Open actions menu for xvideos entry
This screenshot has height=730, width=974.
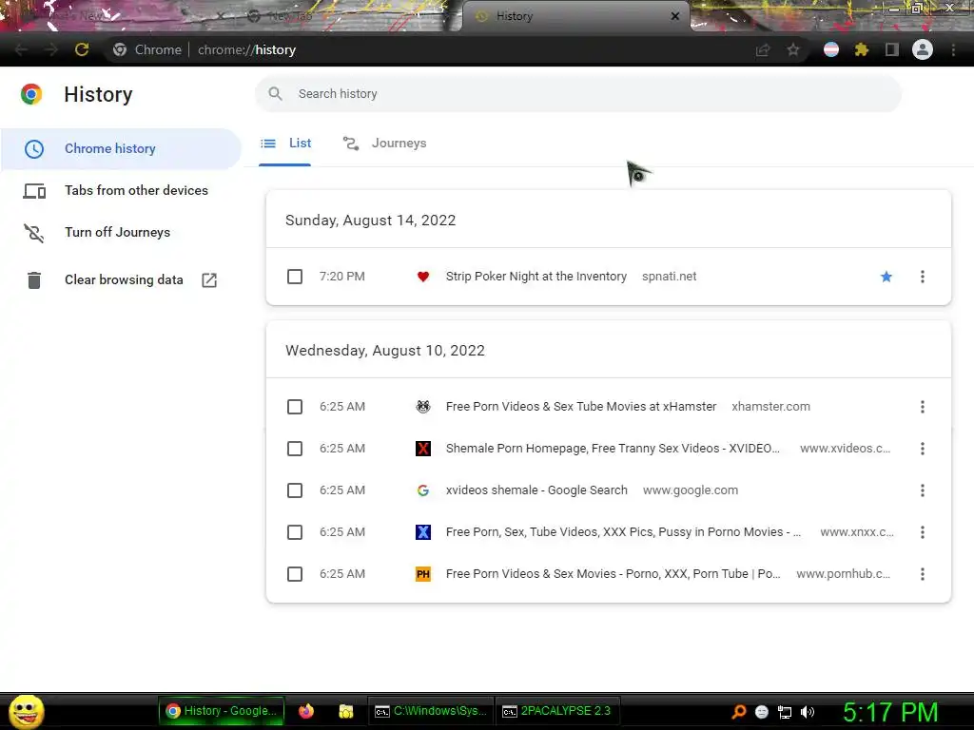point(923,449)
